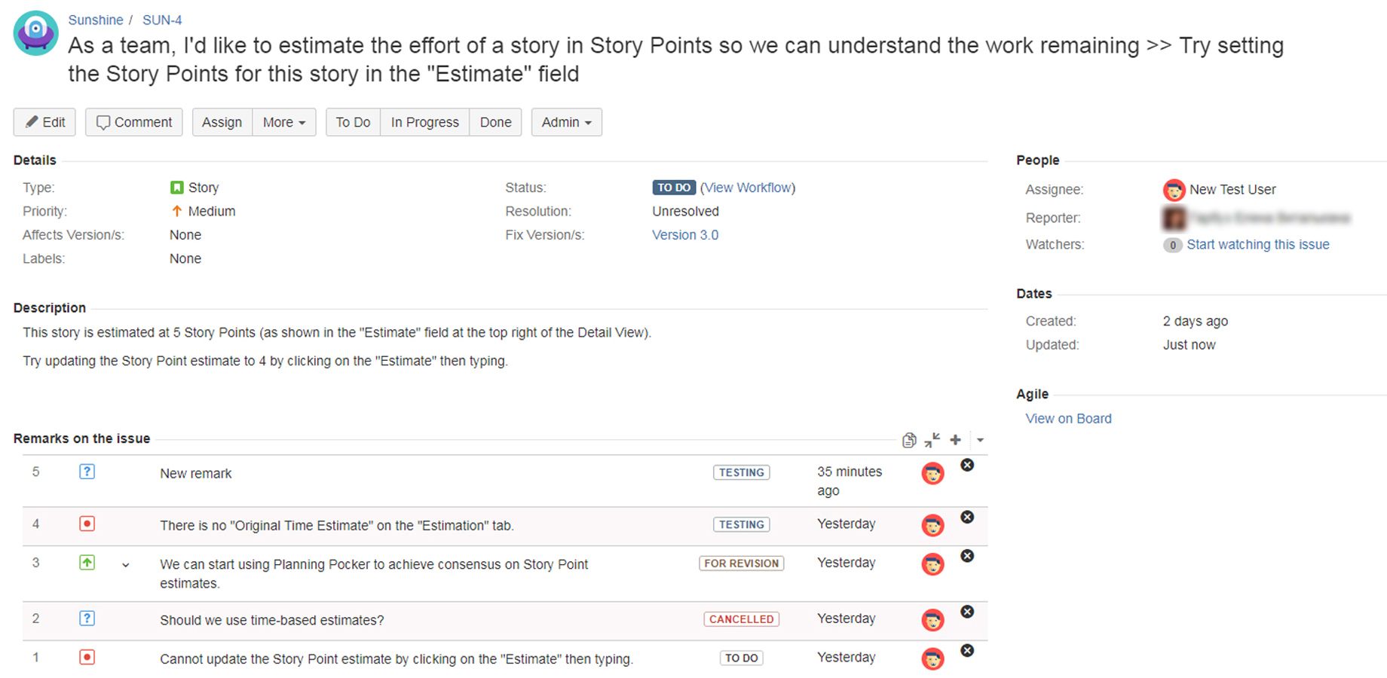Click the New remark text
Viewport: 1387px width, 678px height.
click(x=196, y=473)
